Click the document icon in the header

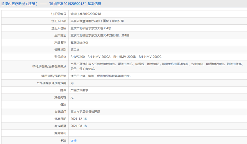coord(3,3)
